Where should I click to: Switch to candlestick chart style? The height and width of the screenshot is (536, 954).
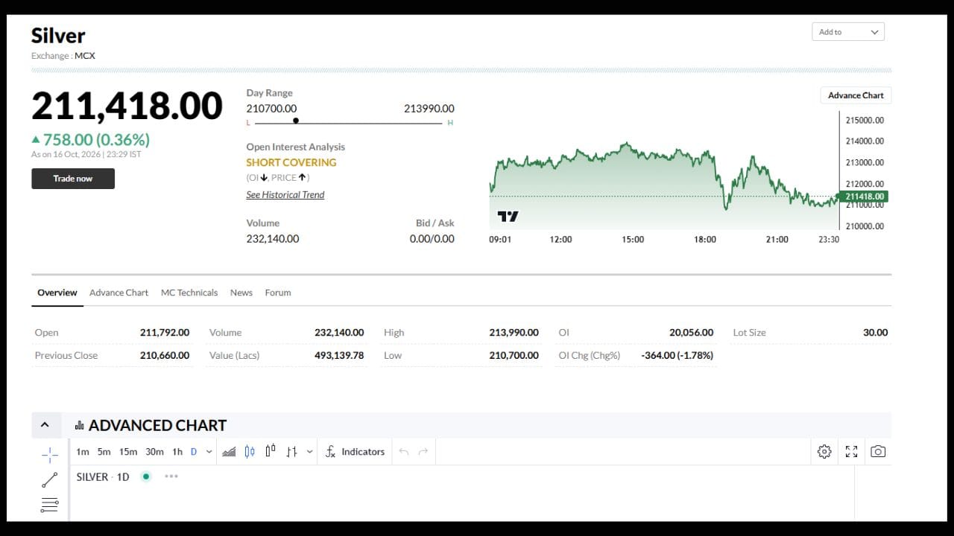tap(250, 452)
